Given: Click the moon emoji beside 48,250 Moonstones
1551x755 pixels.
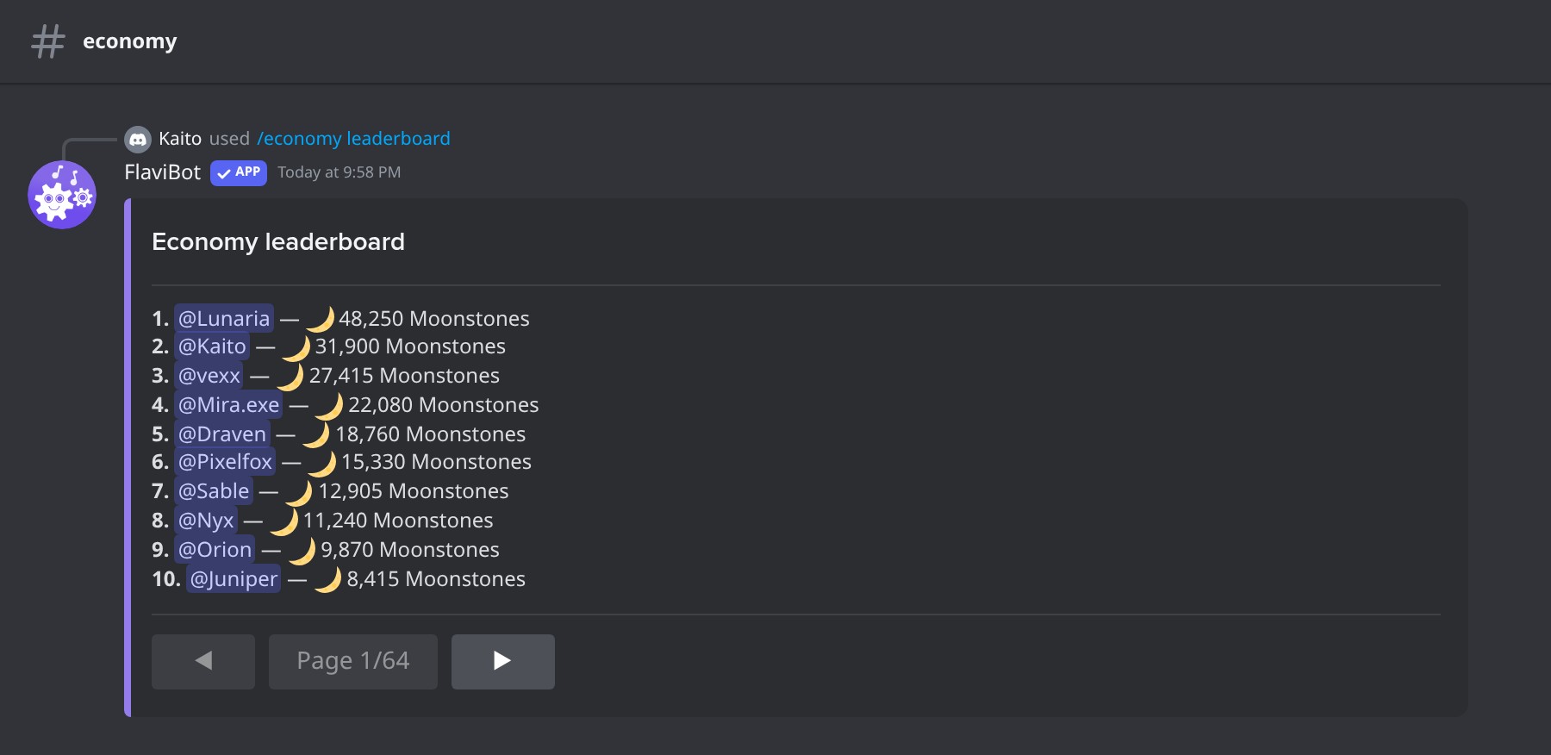Looking at the screenshot, I should point(321,319).
